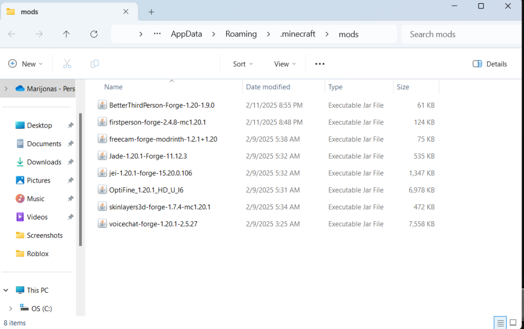The image size is (524, 329).
Task: Navigate to .minecraft breadcrumb
Action: (x=298, y=34)
